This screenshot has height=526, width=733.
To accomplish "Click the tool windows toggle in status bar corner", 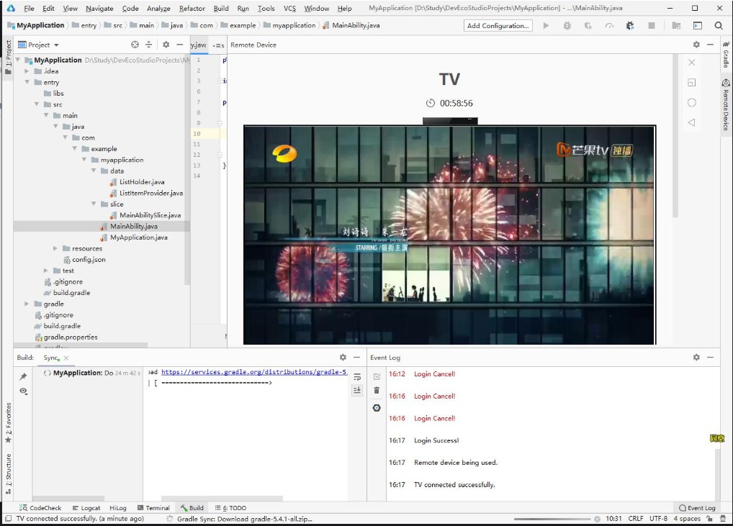I will (7, 519).
